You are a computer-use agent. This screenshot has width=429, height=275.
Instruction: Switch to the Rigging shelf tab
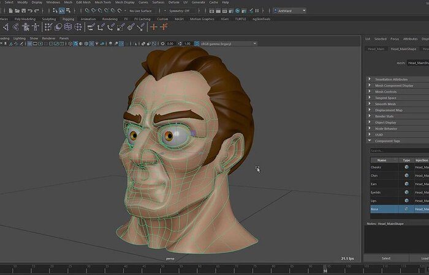point(68,19)
